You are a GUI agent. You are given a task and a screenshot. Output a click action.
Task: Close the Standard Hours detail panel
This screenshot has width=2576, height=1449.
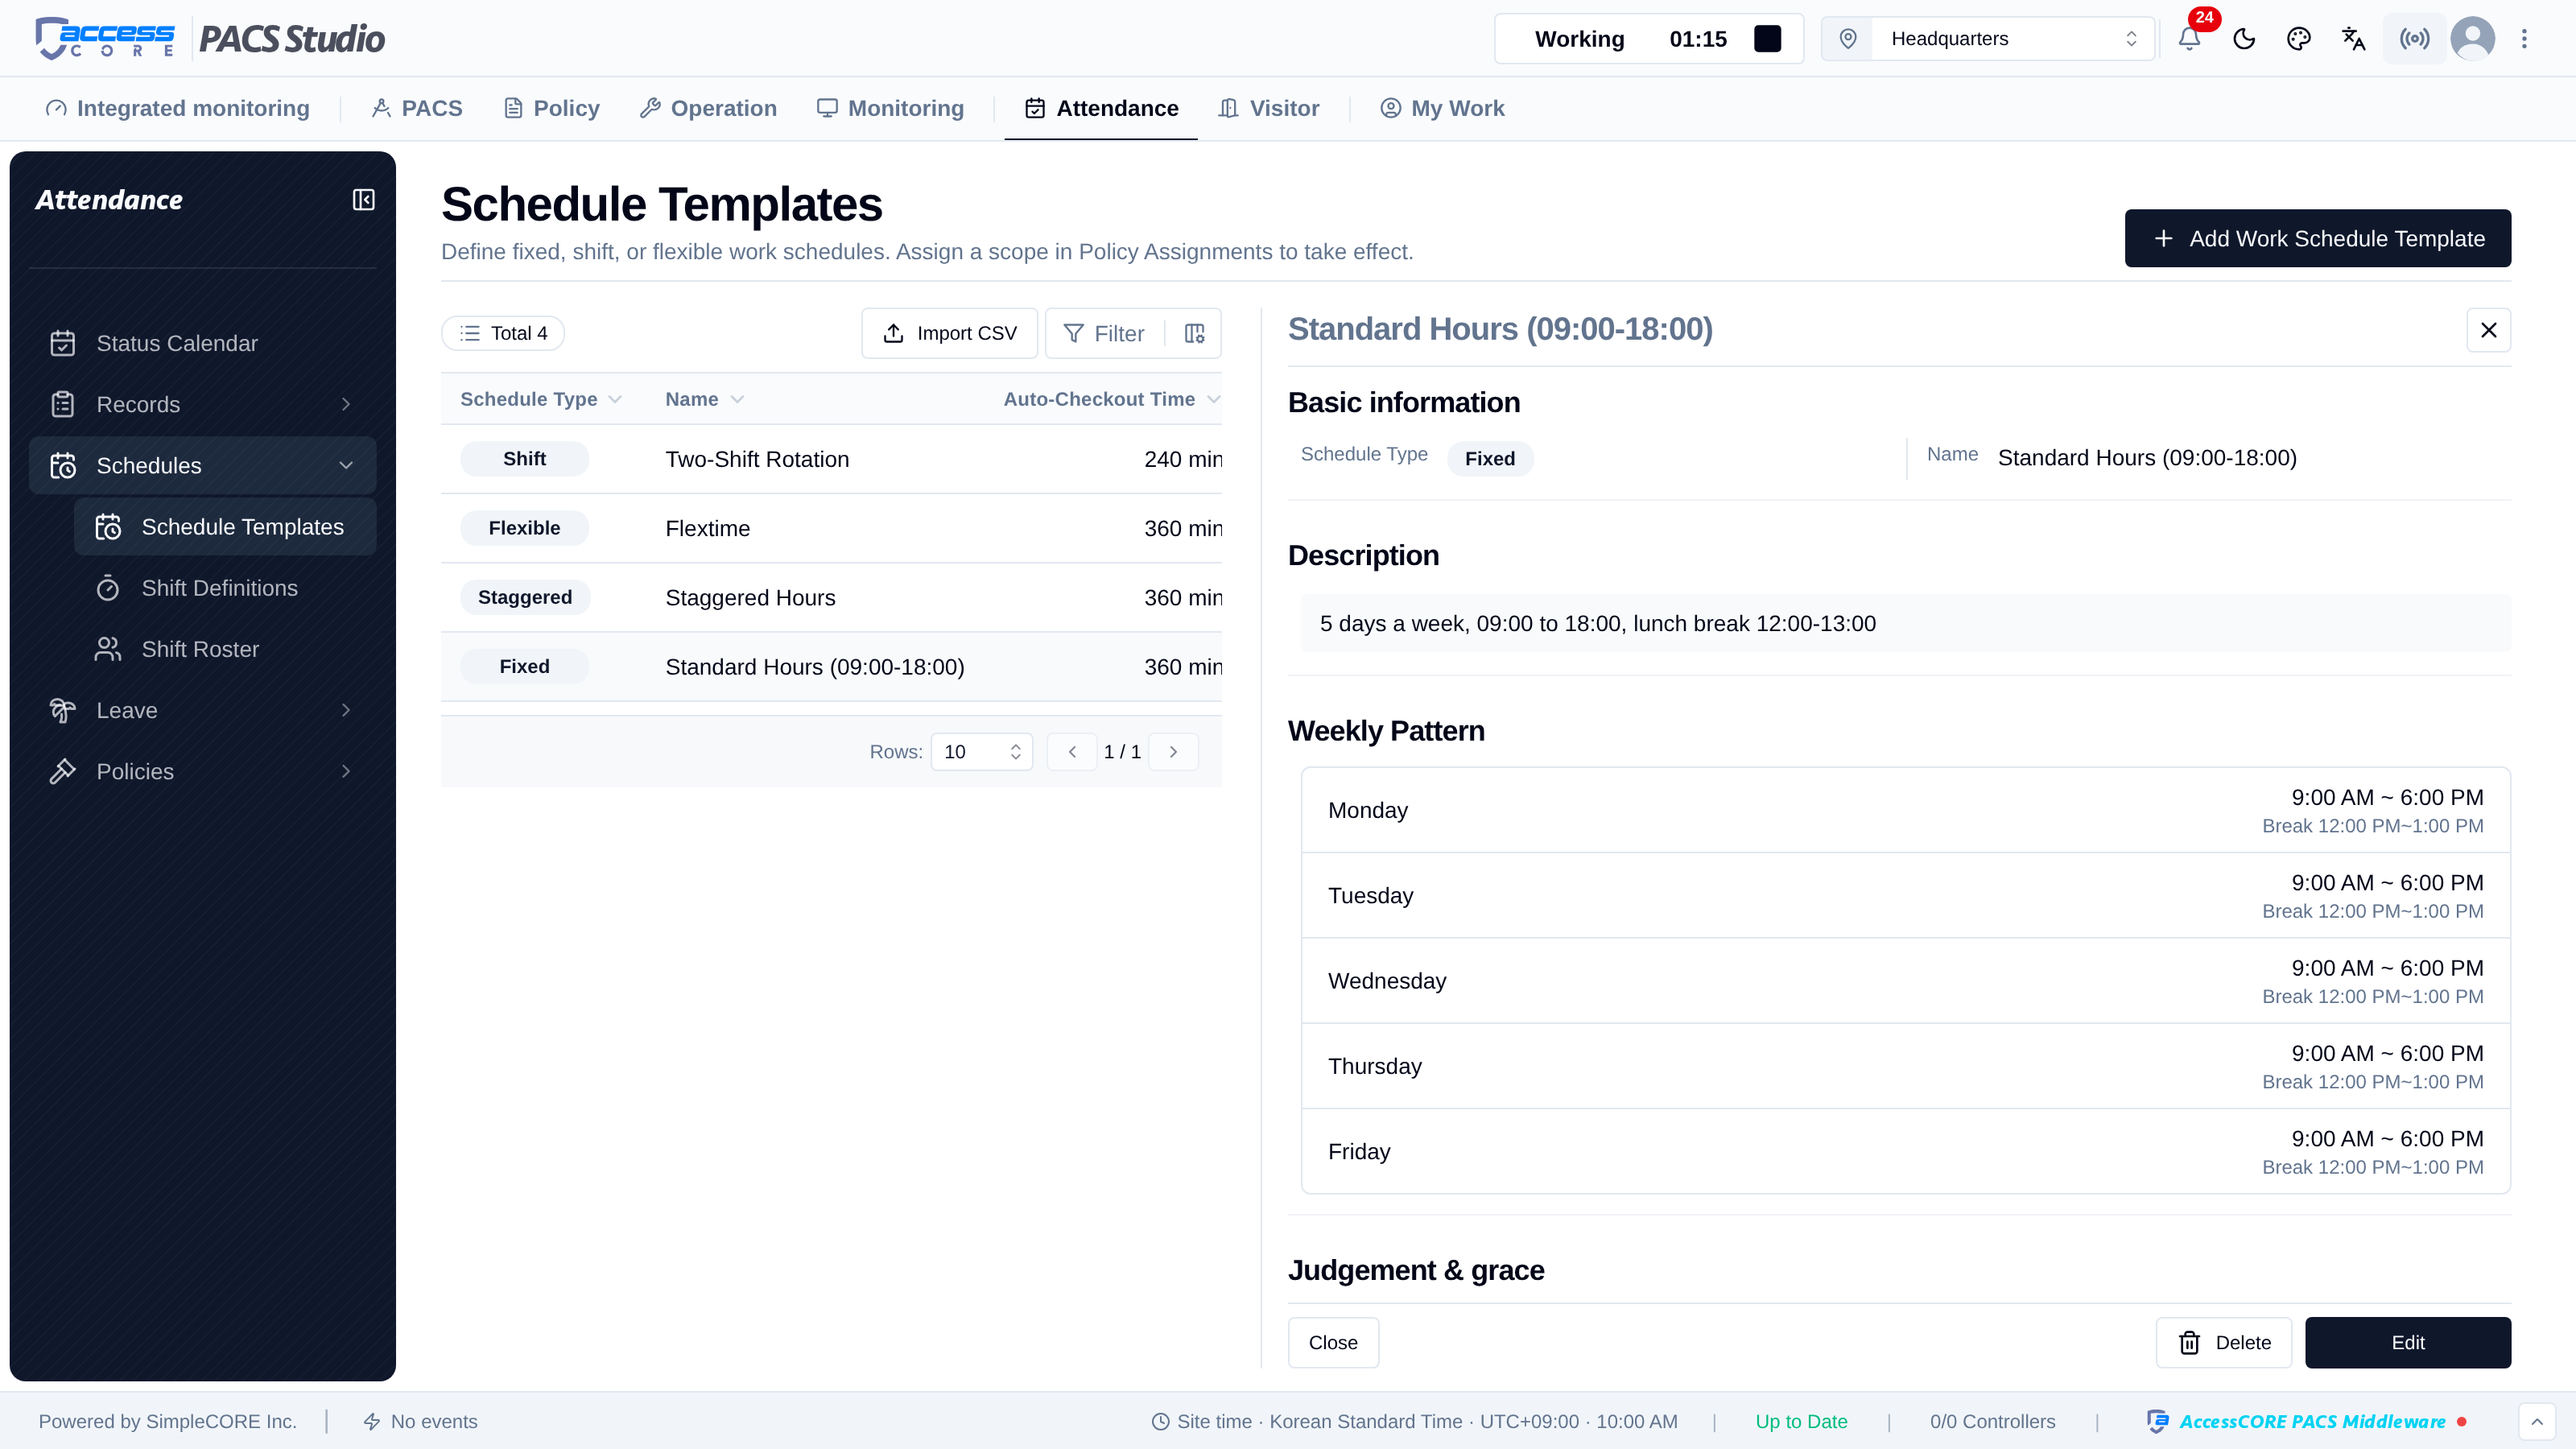(2488, 330)
